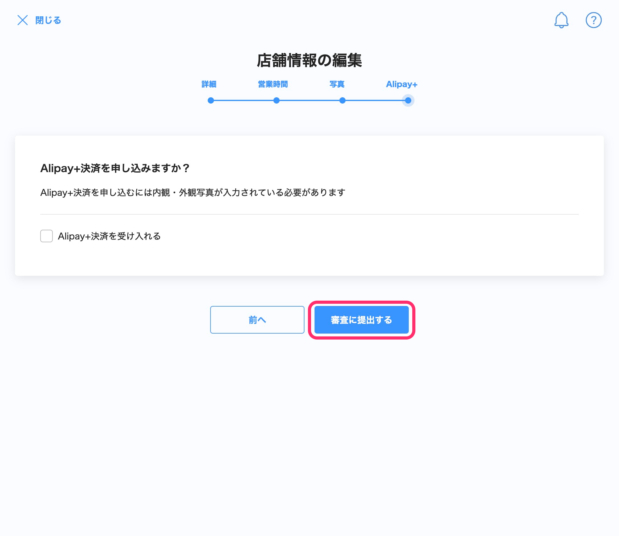Screen dimensions: 619x536
Task: Click the 写真 step dot
Action: pyautogui.click(x=342, y=100)
